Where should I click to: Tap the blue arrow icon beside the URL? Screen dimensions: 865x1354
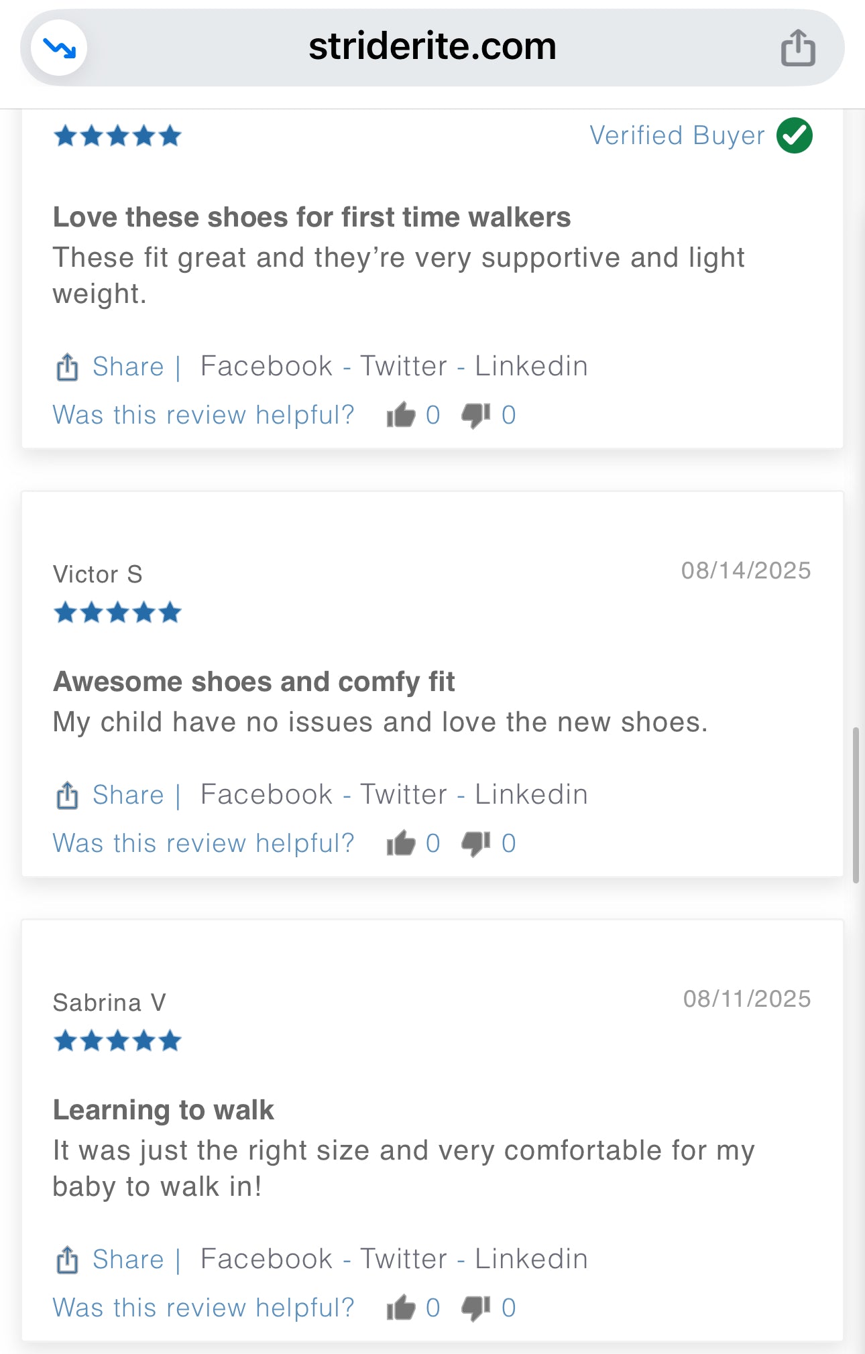60,48
